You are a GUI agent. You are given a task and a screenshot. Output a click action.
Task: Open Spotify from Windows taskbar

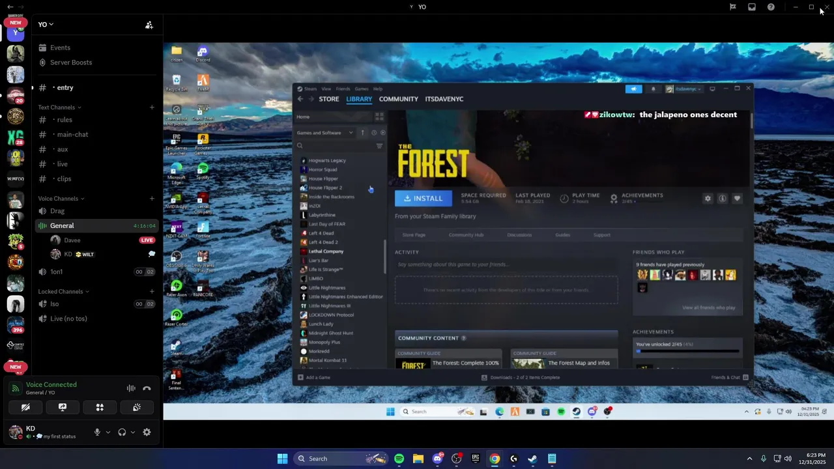point(399,459)
